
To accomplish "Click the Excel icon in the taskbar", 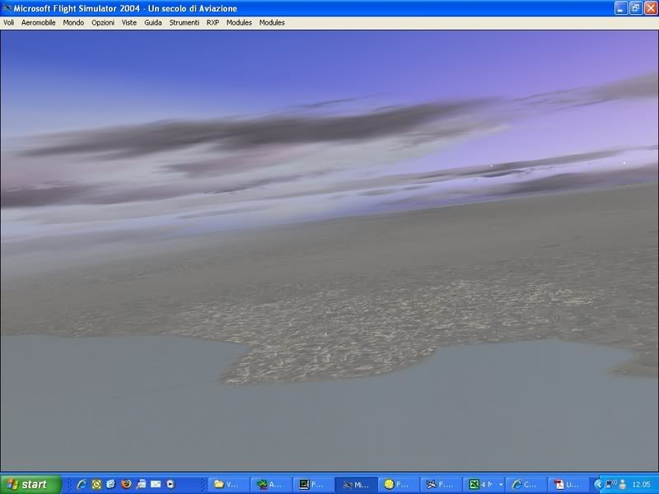I will click(x=474, y=485).
